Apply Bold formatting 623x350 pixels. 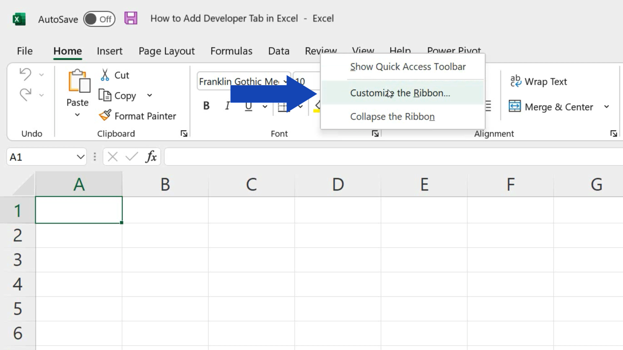[206, 106]
